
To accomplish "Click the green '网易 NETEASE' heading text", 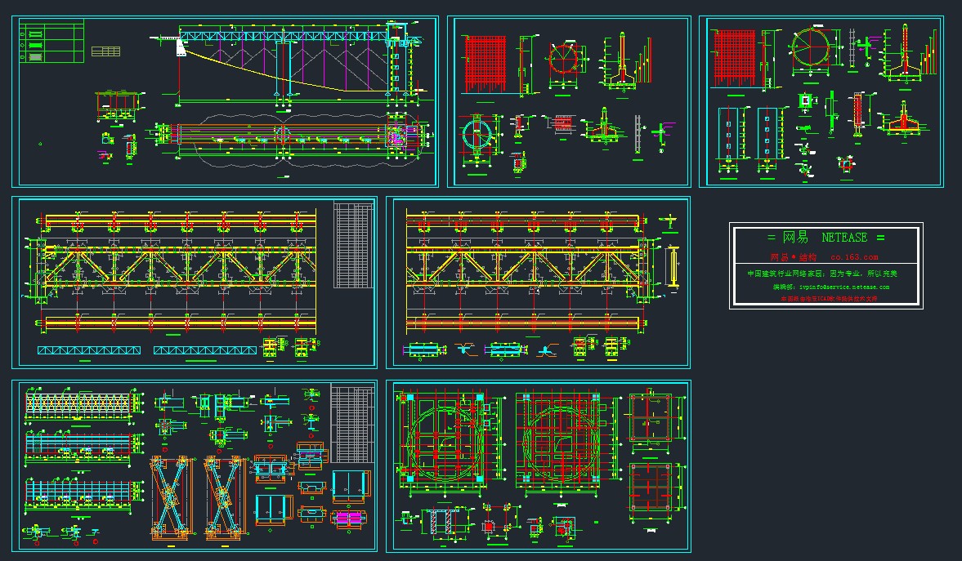I will pos(826,238).
